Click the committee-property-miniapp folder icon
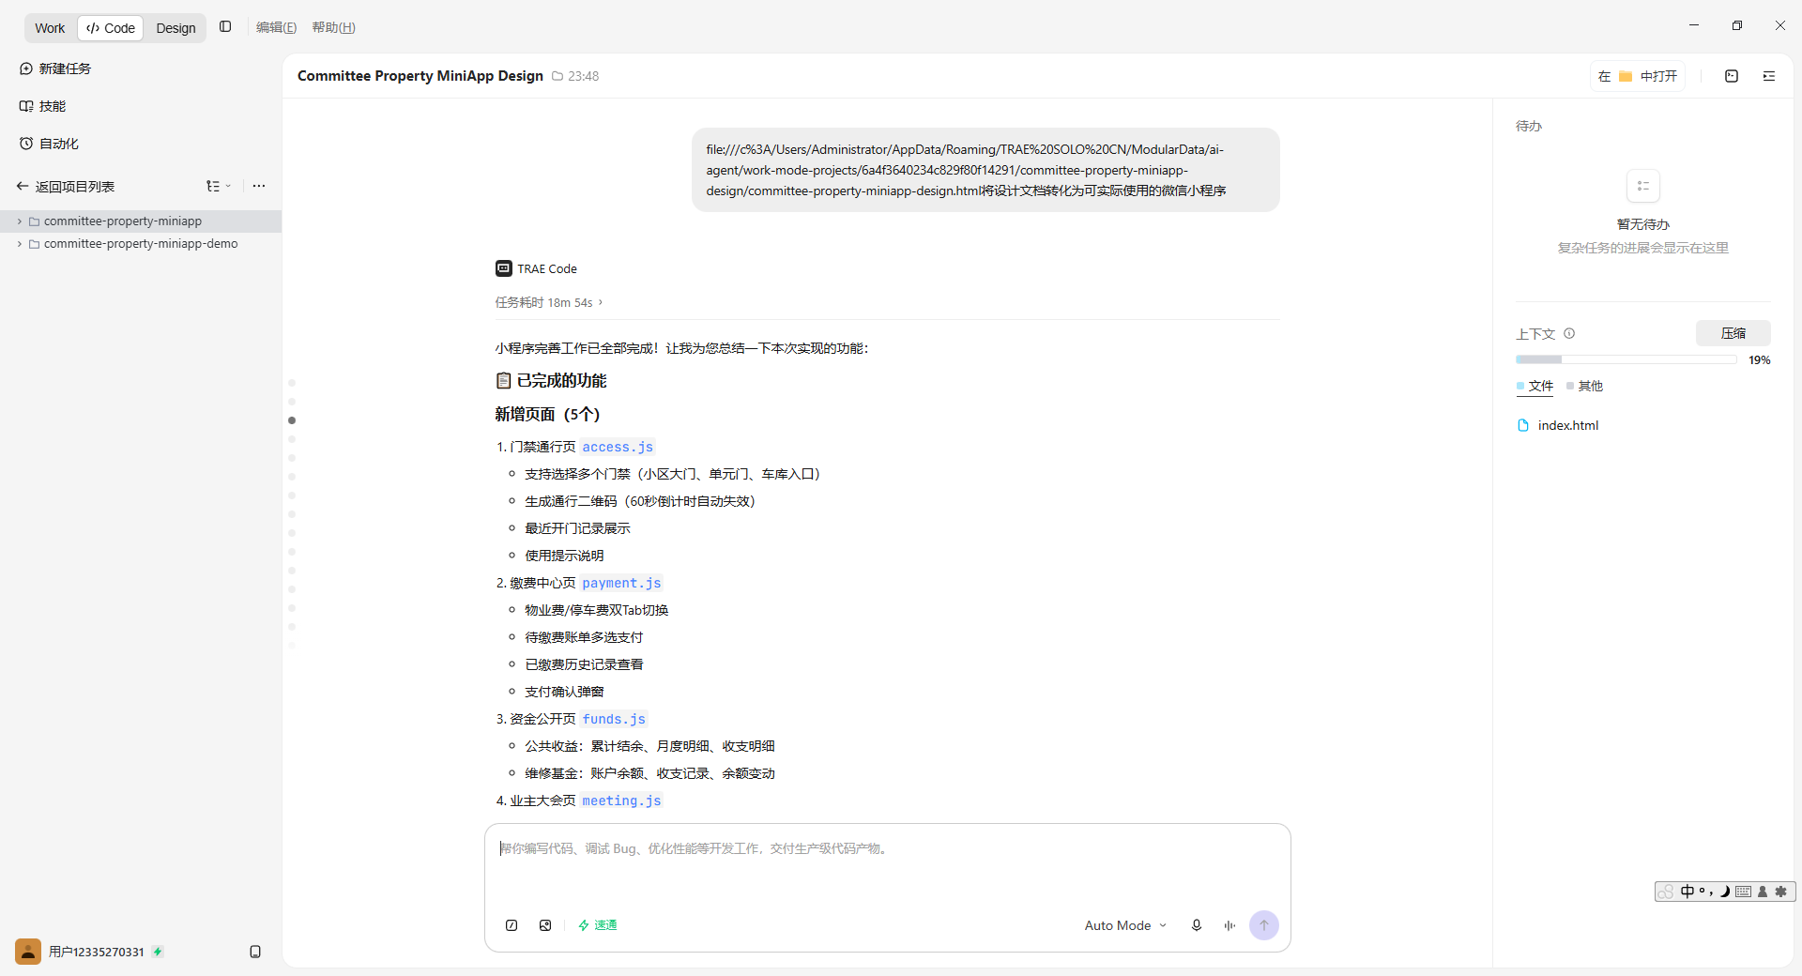The height and width of the screenshot is (976, 1802). coord(35,221)
